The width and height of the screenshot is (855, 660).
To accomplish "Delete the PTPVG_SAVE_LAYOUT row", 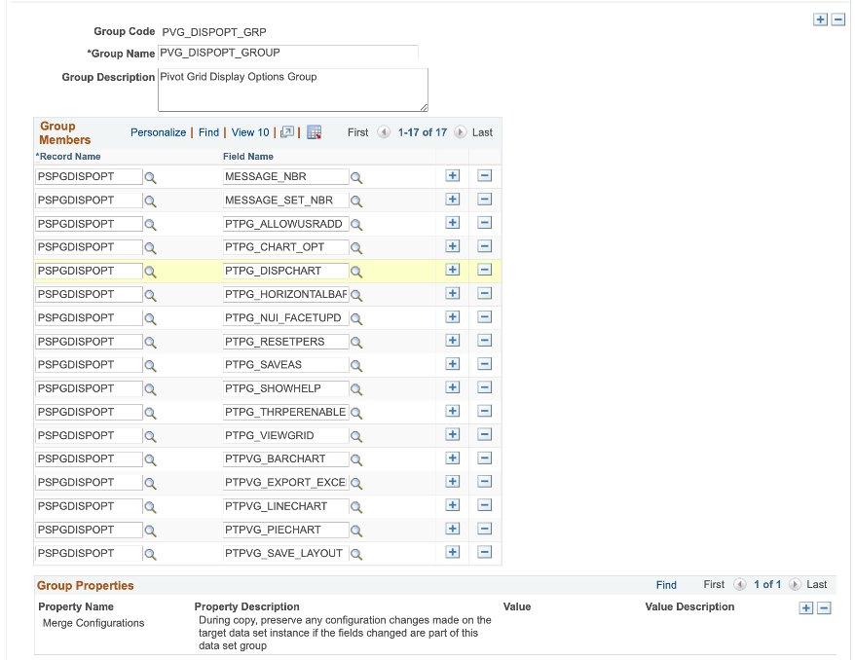I will click(x=484, y=552).
